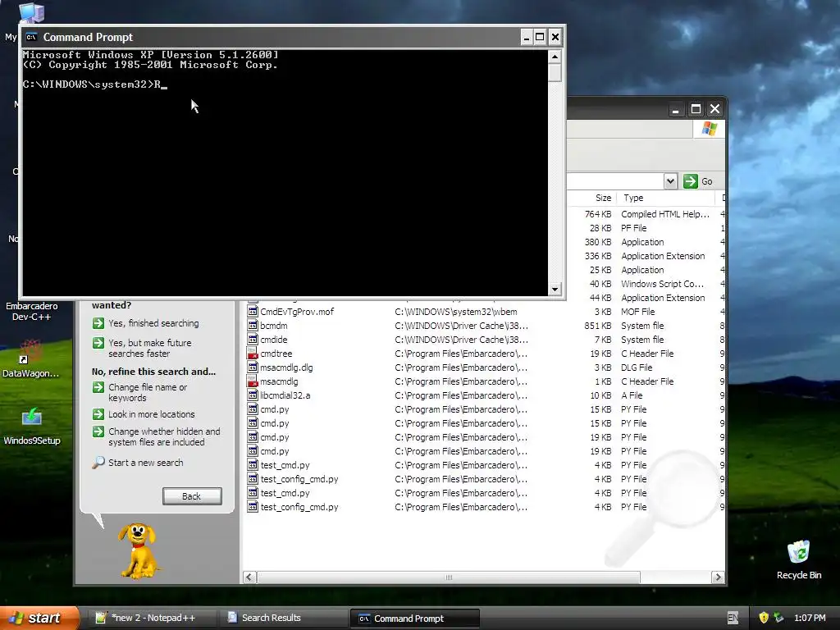Image resolution: width=840 pixels, height=630 pixels.
Task: Click the 'Compiled HTML Help' type cell
Action: click(x=664, y=214)
